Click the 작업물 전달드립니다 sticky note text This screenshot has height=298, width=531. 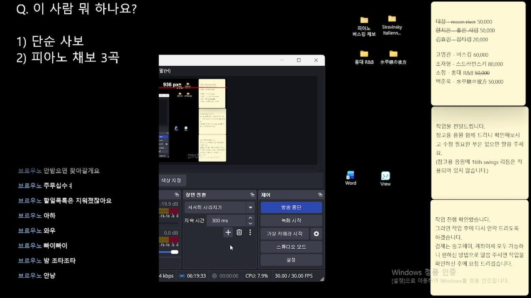point(460,126)
